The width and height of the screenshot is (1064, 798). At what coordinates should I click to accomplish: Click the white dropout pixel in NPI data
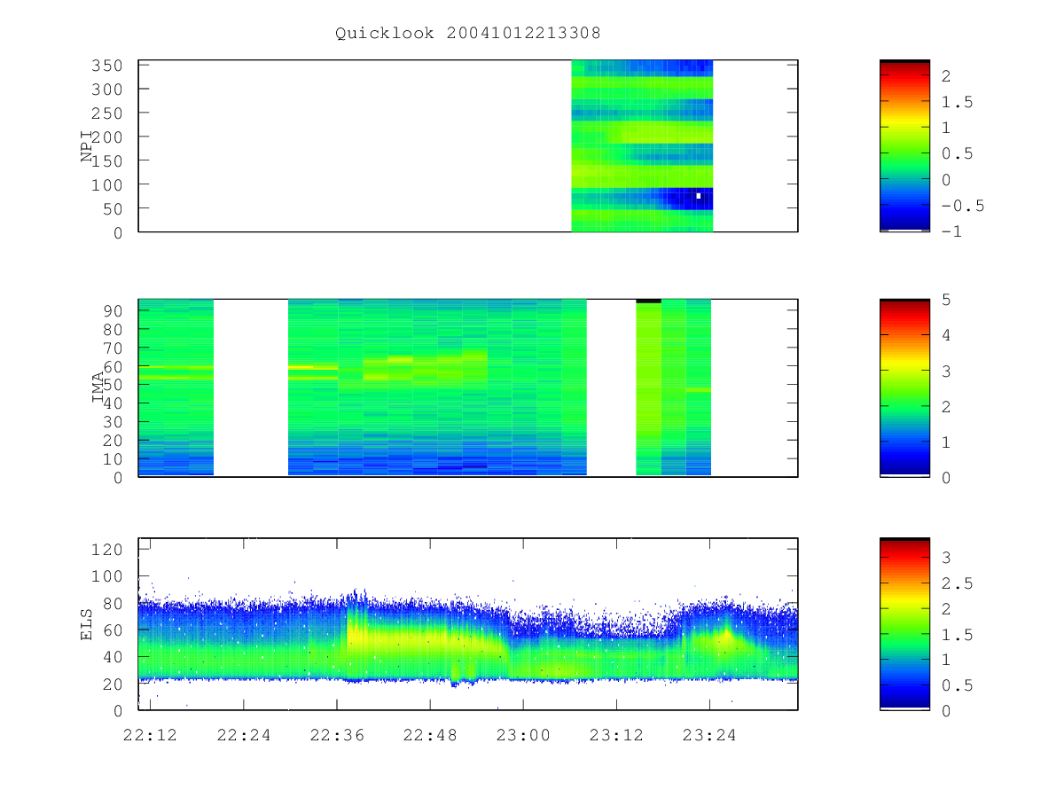[699, 195]
